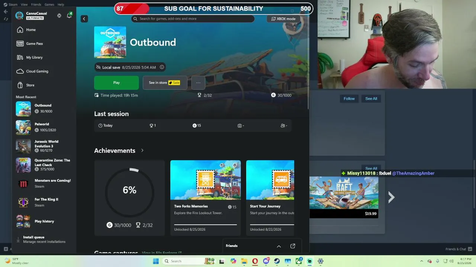
Task: Open Game Pass in the sidebar
Action: pyautogui.click(x=44, y=43)
